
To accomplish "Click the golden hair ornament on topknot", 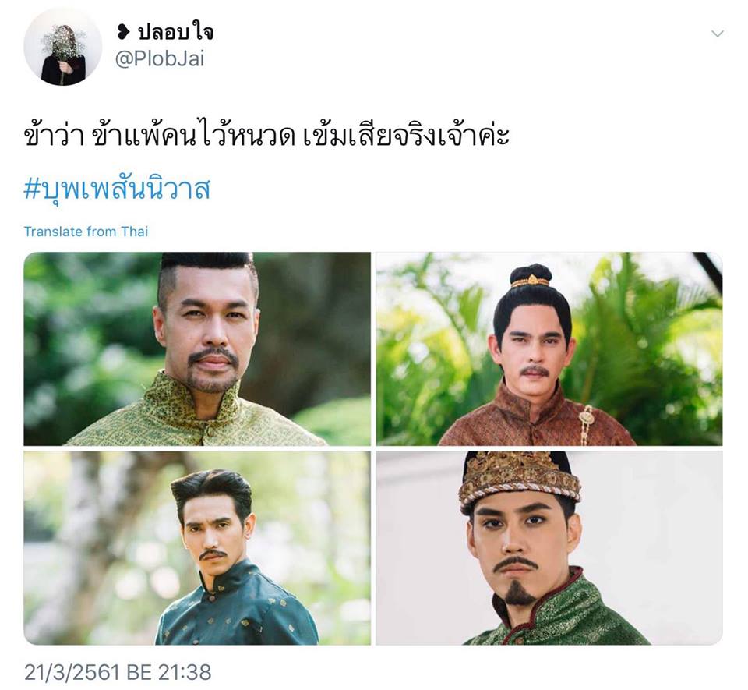I will (x=531, y=281).
